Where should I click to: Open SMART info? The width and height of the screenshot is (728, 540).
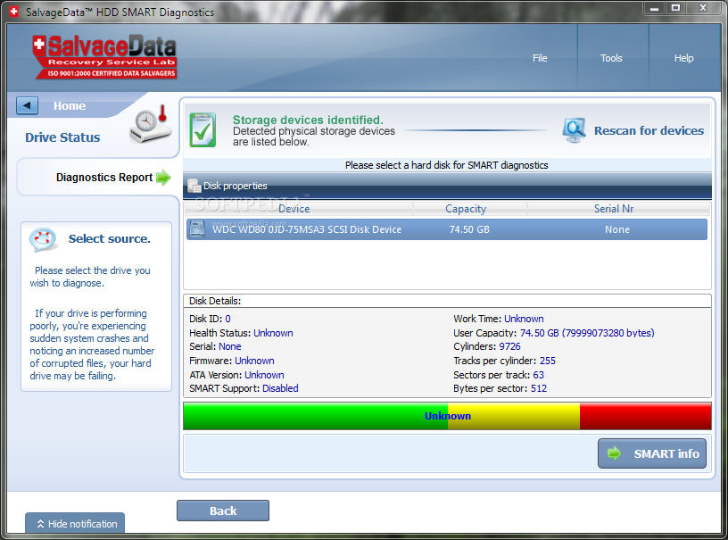(x=652, y=453)
